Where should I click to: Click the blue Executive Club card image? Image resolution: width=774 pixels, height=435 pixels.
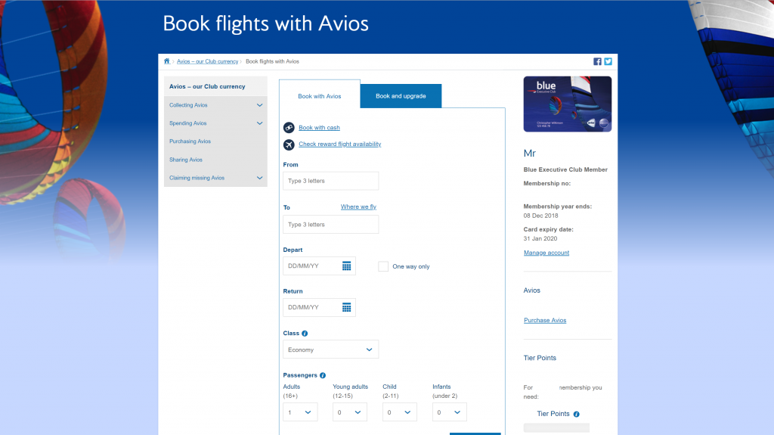point(567,104)
